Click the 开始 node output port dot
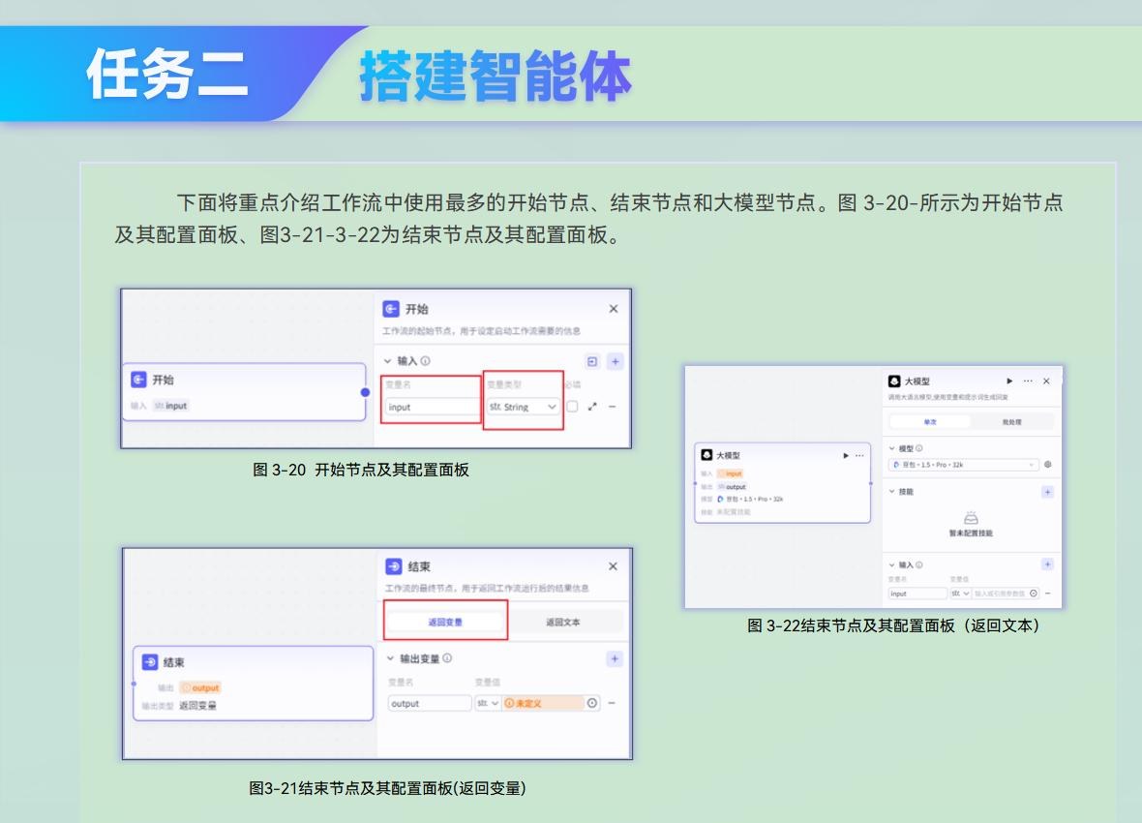 [x=365, y=392]
